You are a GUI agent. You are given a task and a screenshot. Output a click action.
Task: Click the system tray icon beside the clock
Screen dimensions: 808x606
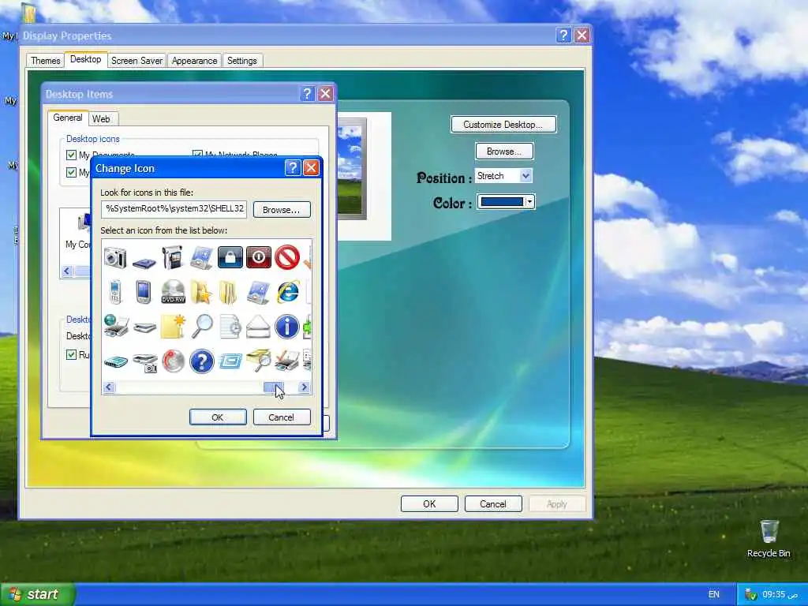click(x=750, y=595)
